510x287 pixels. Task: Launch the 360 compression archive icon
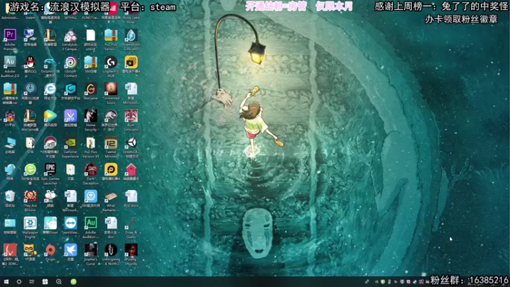[x=91, y=62]
